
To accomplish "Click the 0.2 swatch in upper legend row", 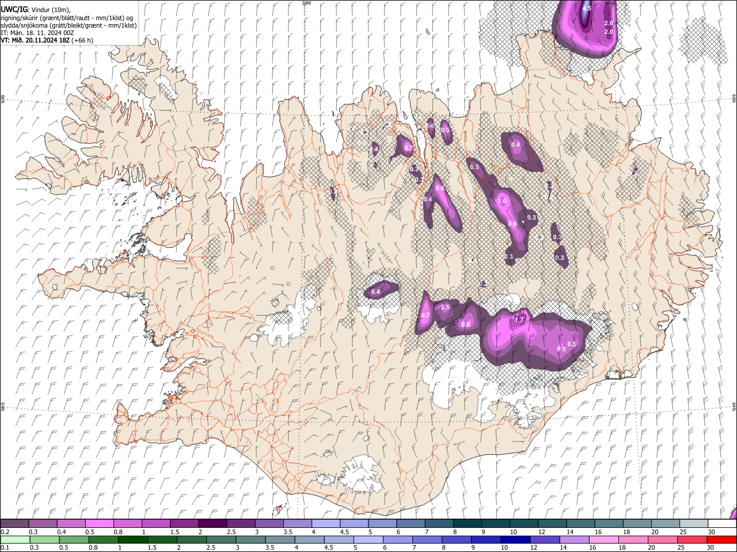I will pos(14,524).
